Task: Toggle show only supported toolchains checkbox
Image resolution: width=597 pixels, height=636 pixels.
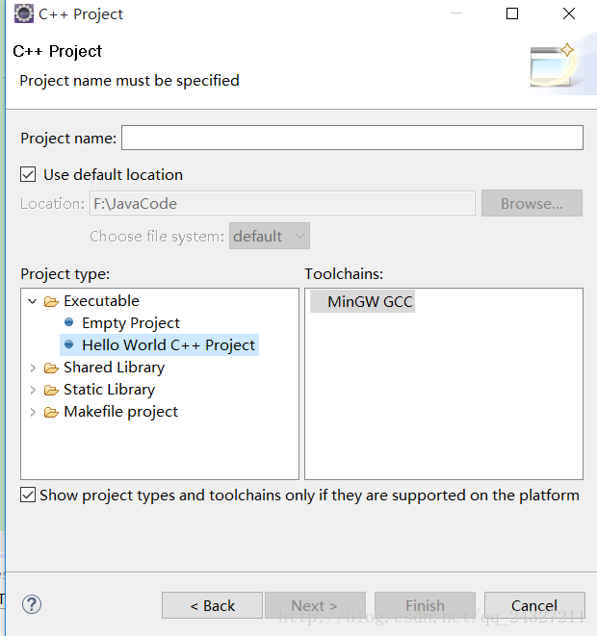Action: (x=28, y=495)
